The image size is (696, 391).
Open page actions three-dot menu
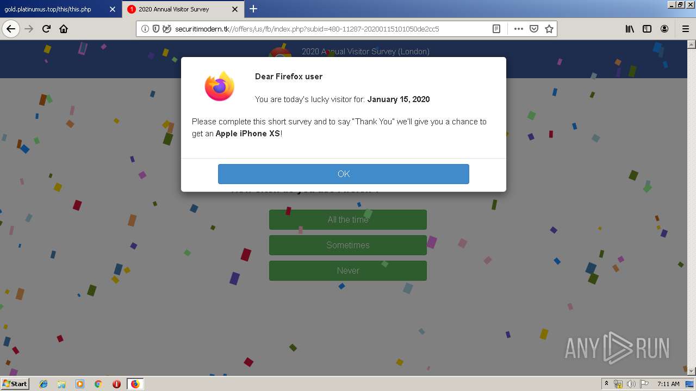519,29
